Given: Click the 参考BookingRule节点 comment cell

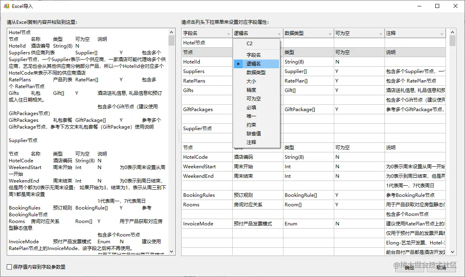Looking at the screenshot, I should click(x=415, y=195).
